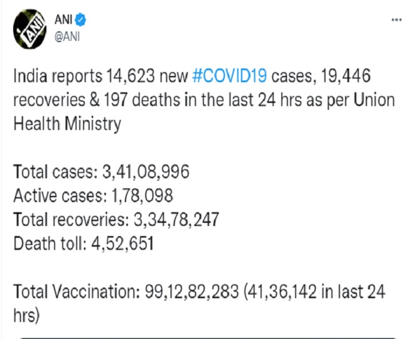The height and width of the screenshot is (339, 408).
Task: Click the 3,41,08,996 total cases number
Action: point(146,172)
